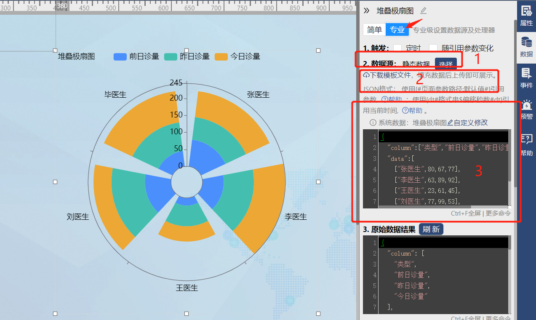The width and height of the screenshot is (536, 320).
Task: Switch to the 简单 mode tab
Action: point(374,29)
